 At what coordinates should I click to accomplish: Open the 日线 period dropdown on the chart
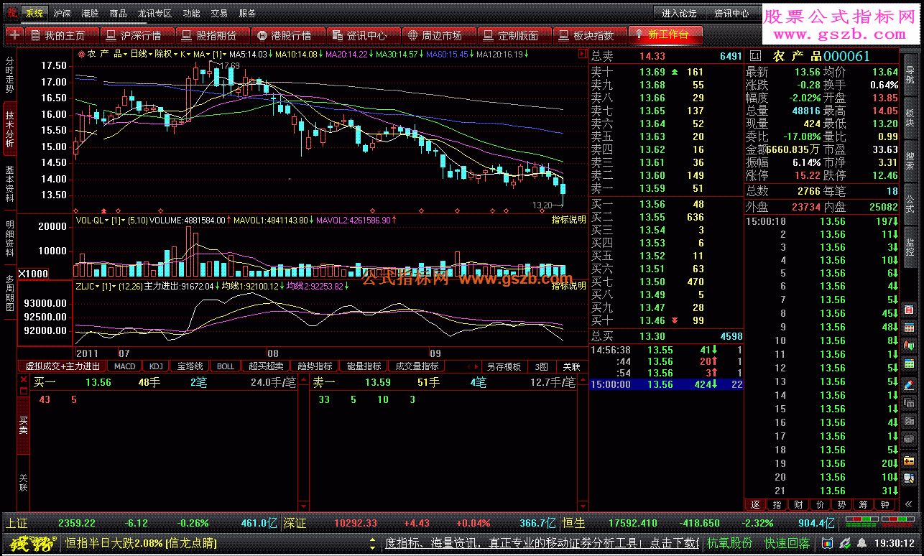click(x=142, y=54)
